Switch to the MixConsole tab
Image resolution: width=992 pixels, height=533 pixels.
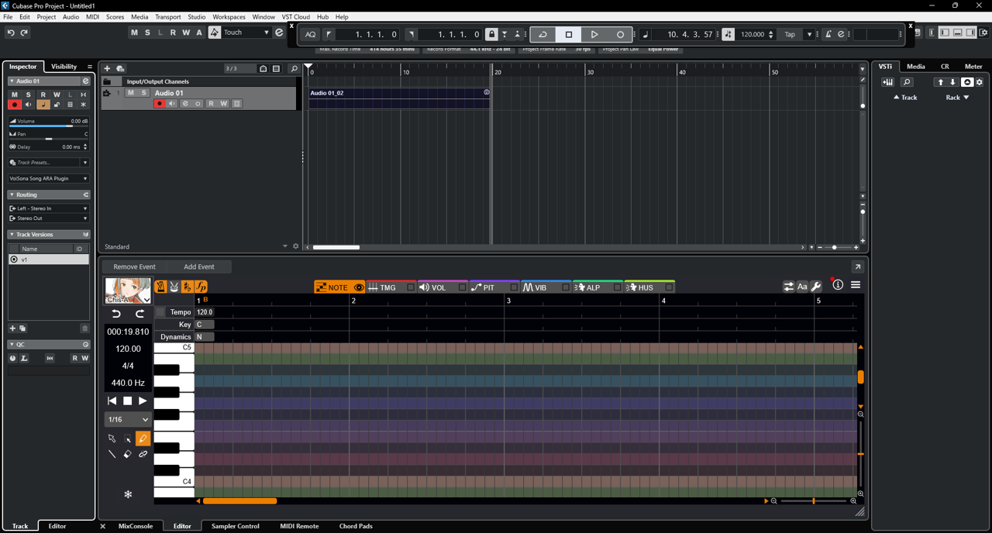135,526
